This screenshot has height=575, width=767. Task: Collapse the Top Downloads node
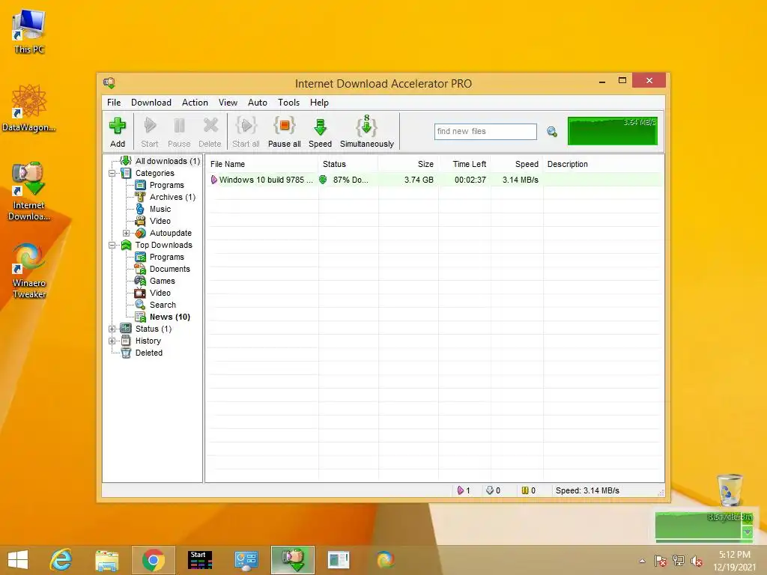coord(112,245)
